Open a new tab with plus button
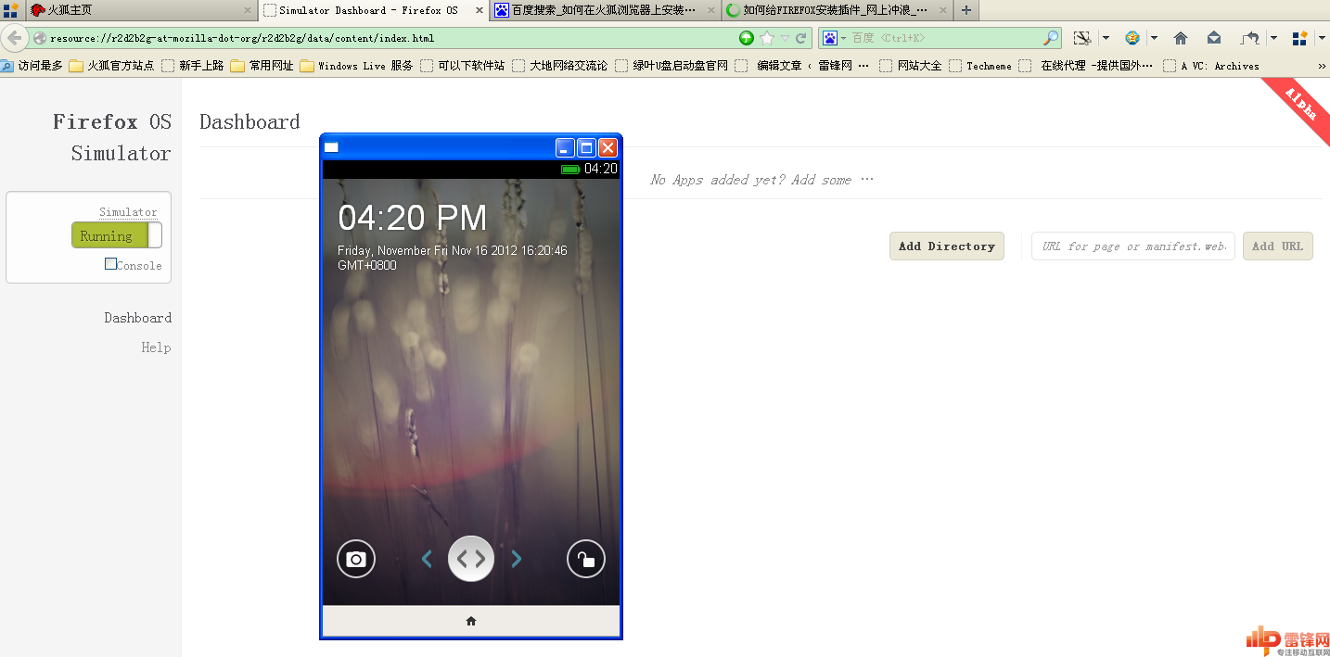Screen dimensions: 1330x657 click(x=966, y=10)
